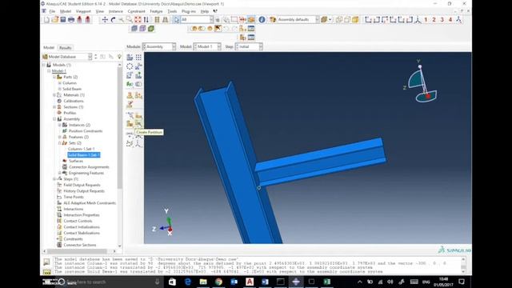
Task: Select the Merge/Cut Instances tool
Action: point(138,84)
